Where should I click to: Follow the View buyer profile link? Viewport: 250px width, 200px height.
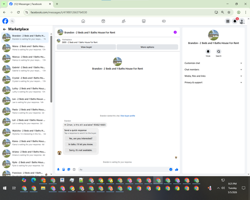click(127, 115)
